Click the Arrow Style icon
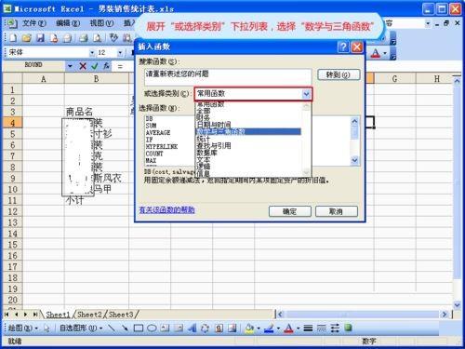Viewport: 465px width, 349px height. (x=335, y=328)
